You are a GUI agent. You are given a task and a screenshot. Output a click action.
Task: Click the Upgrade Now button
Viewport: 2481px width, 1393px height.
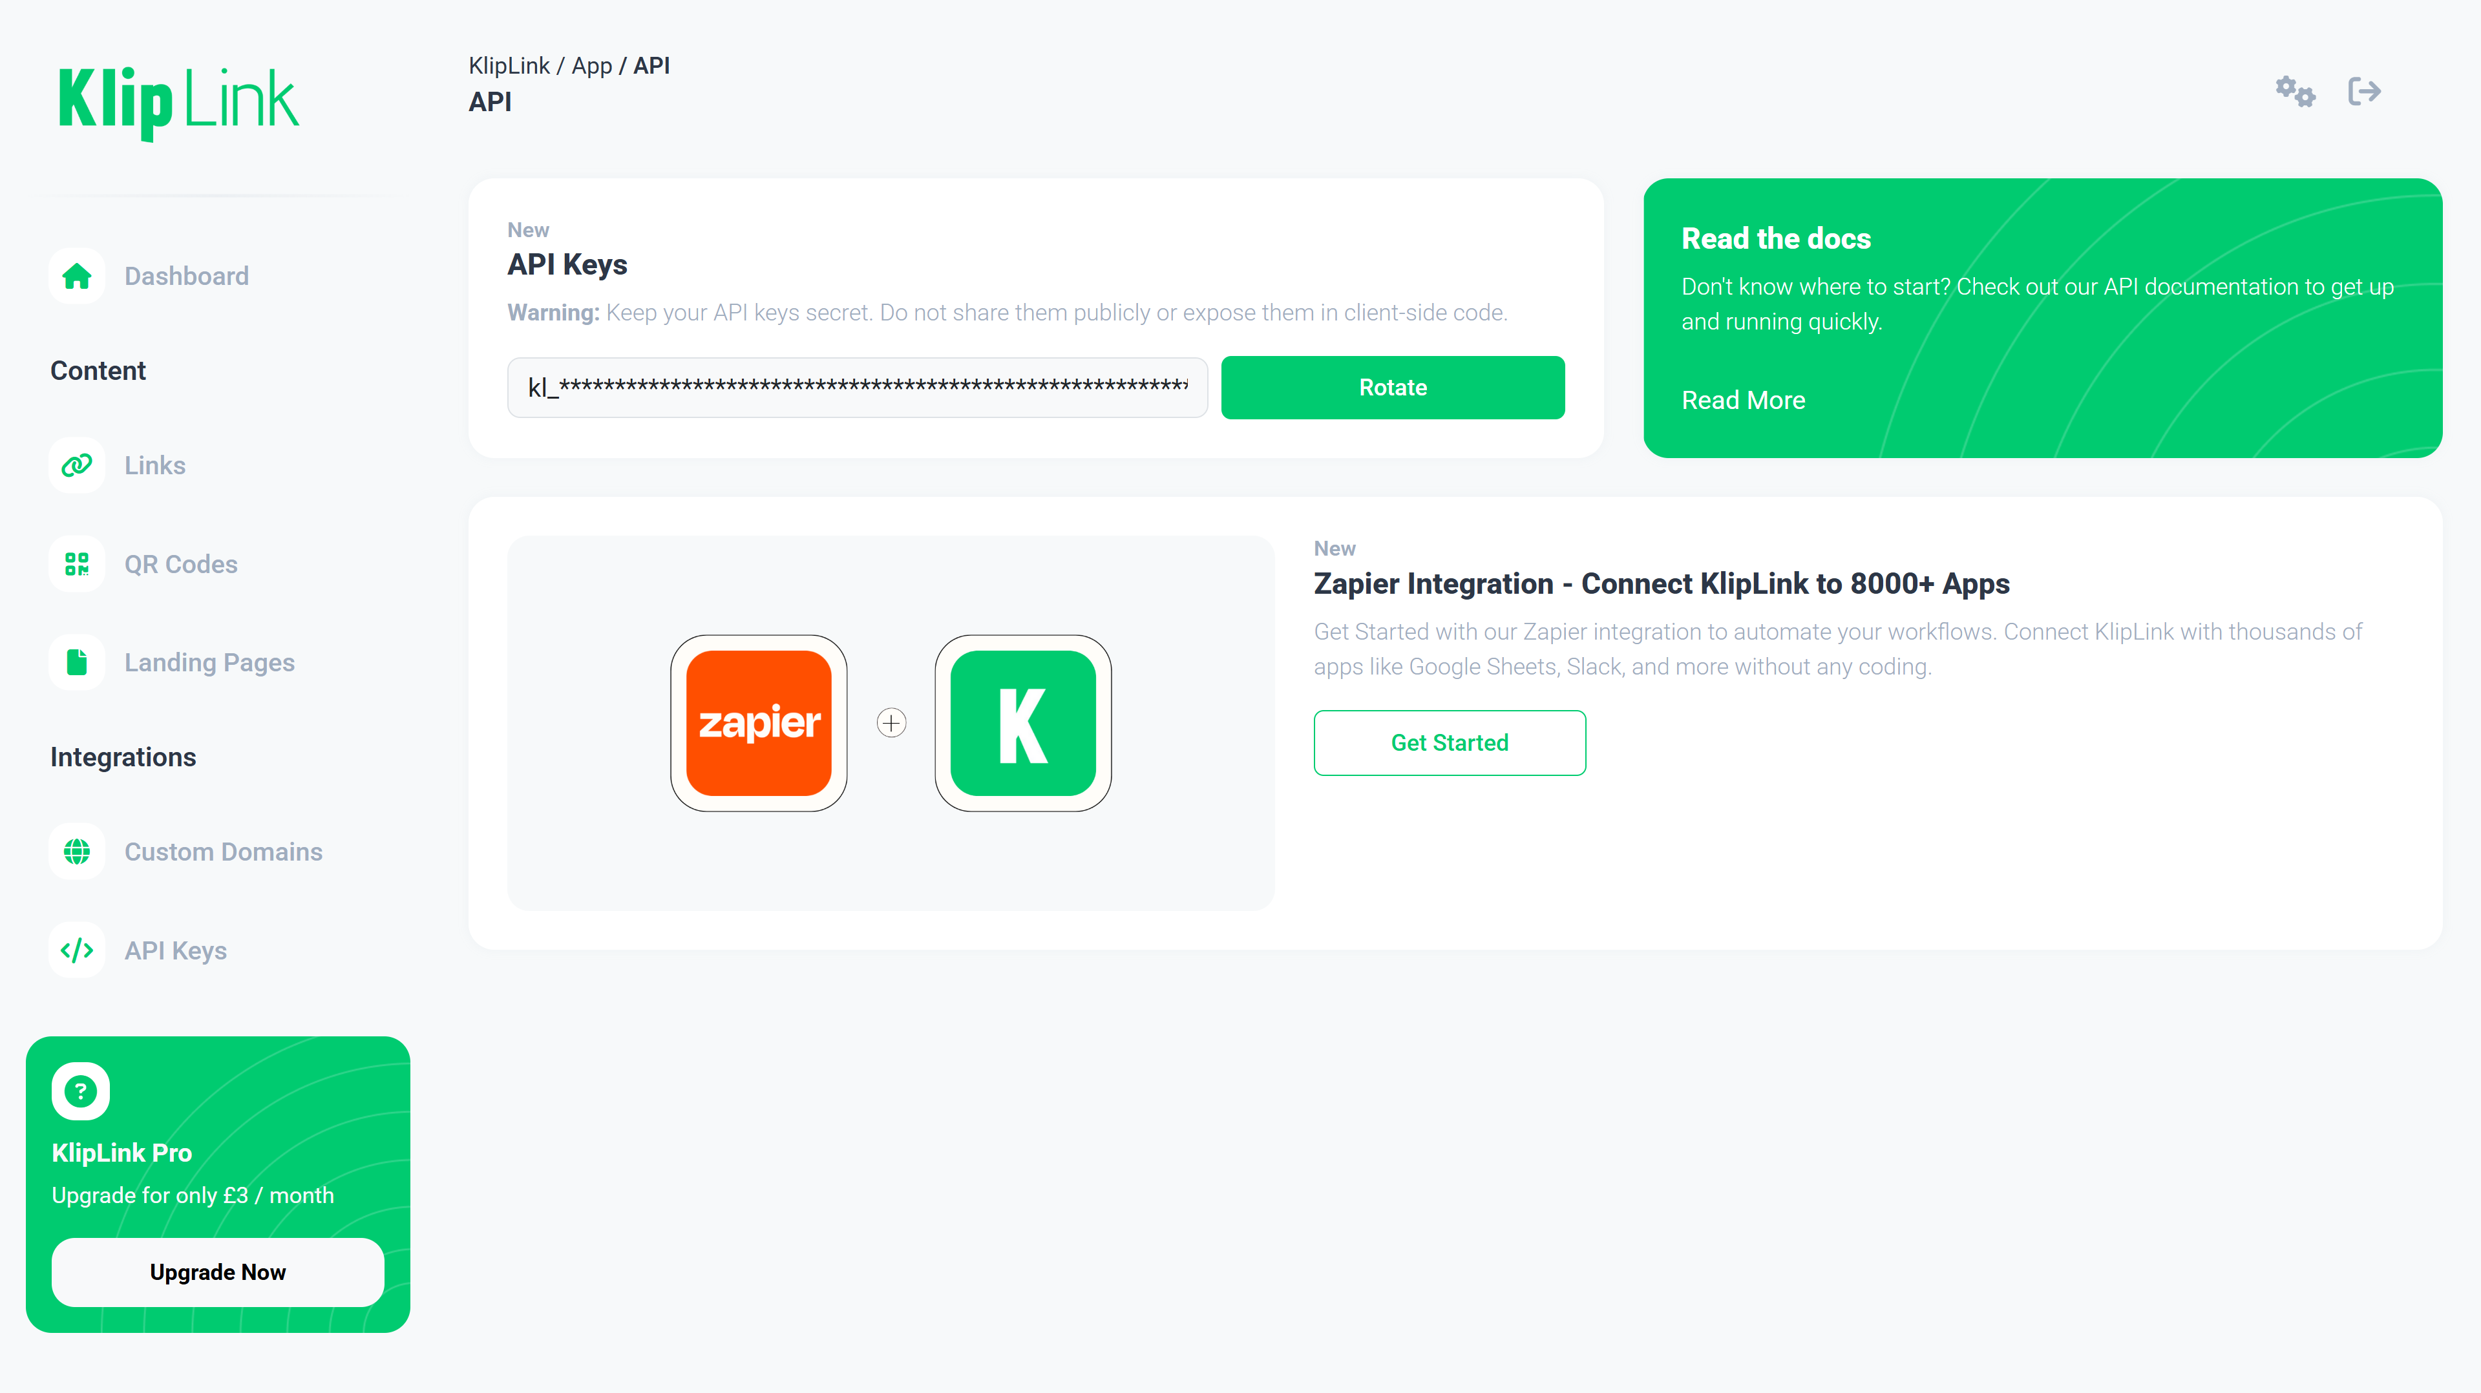[x=218, y=1272]
